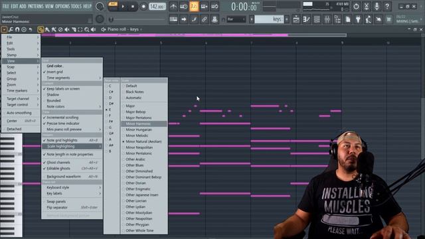Click the piano roll magnet snap icon
The image size is (425, 239).
[x=17, y=29]
